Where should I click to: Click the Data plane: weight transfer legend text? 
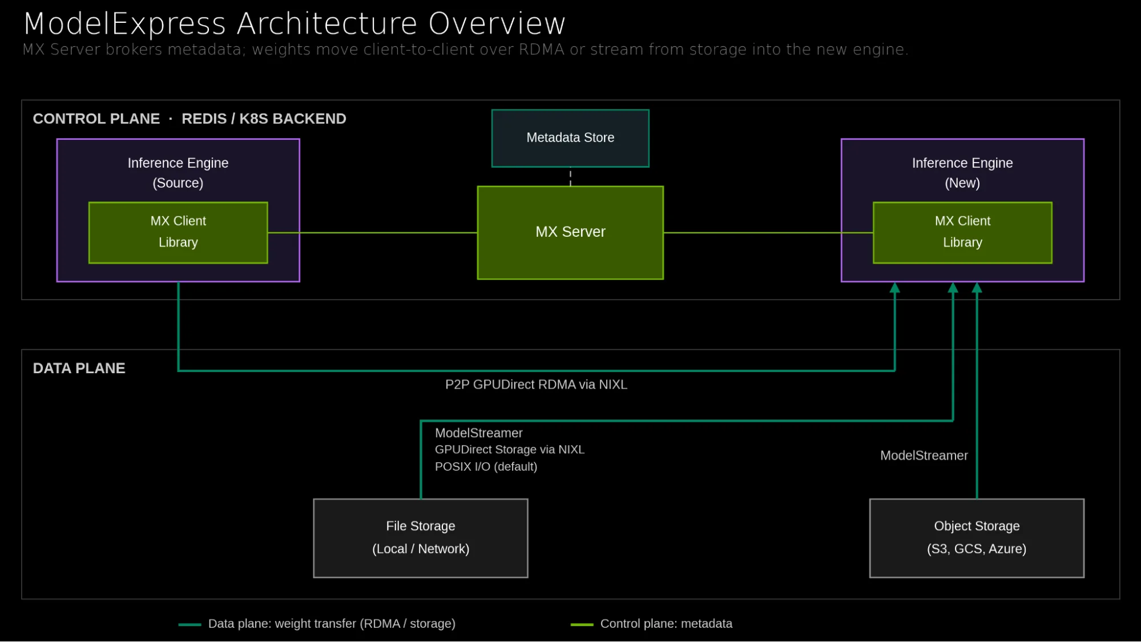pos(332,624)
